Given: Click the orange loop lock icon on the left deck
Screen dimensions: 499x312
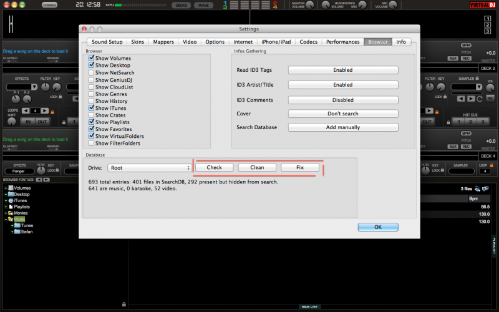Looking at the screenshot, I should tap(52, 112).
